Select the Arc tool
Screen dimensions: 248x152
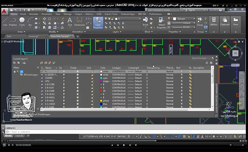click(x=30, y=22)
